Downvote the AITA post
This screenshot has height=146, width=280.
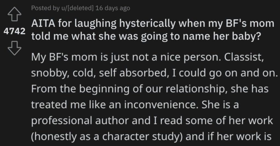[14, 48]
